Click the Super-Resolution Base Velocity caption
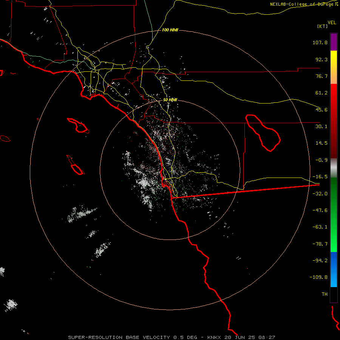The width and height of the screenshot is (340, 340). tap(172, 337)
